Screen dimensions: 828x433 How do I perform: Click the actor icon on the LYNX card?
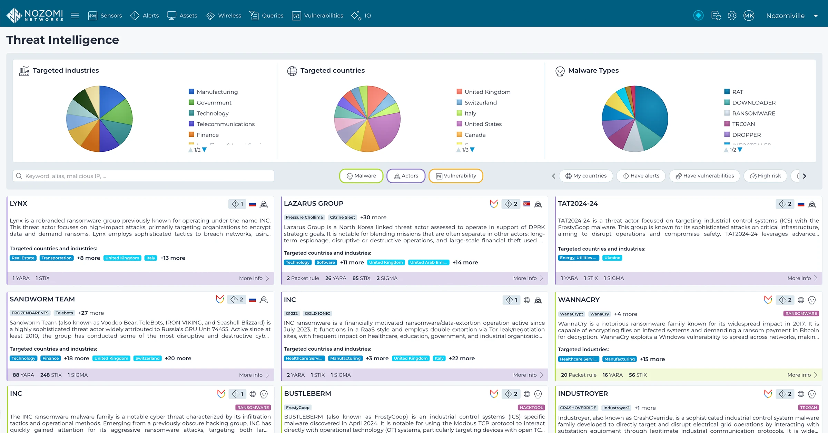click(x=264, y=204)
